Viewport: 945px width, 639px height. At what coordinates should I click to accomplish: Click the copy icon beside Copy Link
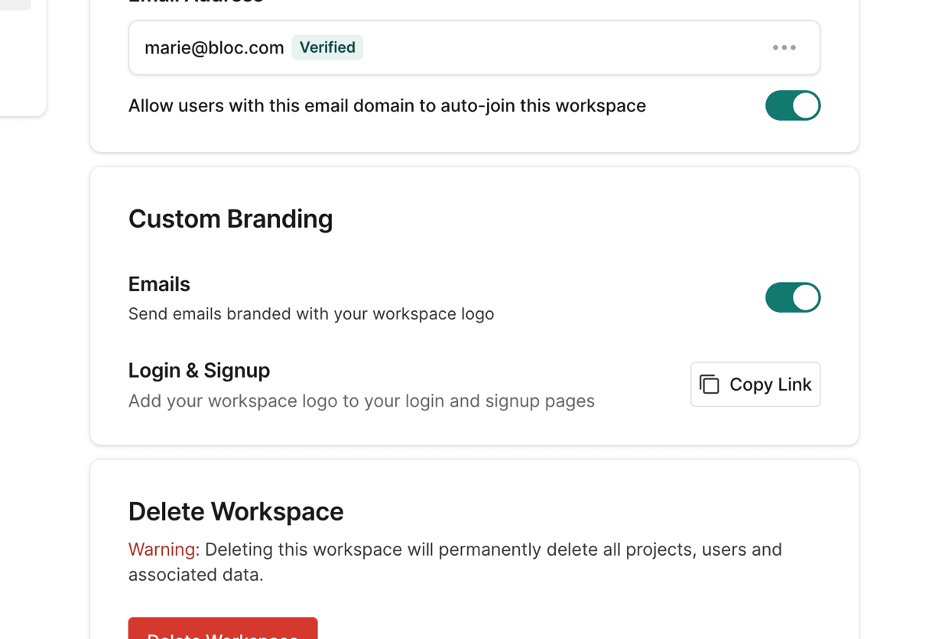[710, 384]
